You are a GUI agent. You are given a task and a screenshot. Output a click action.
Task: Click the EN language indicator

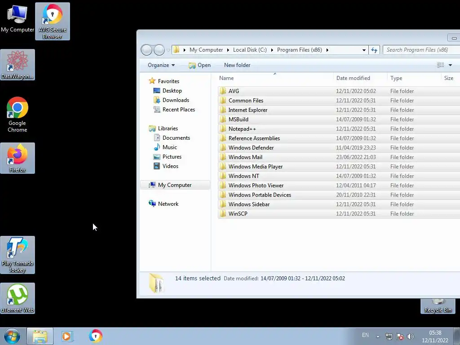pos(365,335)
